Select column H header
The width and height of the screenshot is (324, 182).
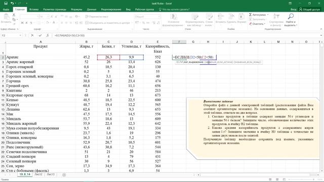[208, 41]
